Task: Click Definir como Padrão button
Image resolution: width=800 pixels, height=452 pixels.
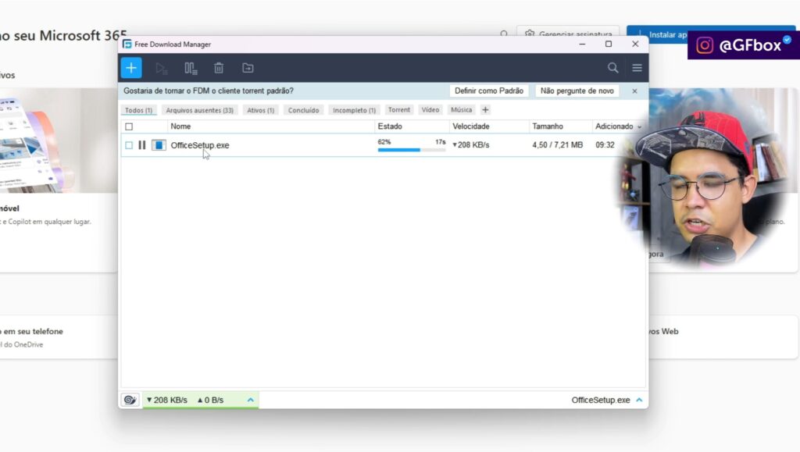Action: pos(489,91)
